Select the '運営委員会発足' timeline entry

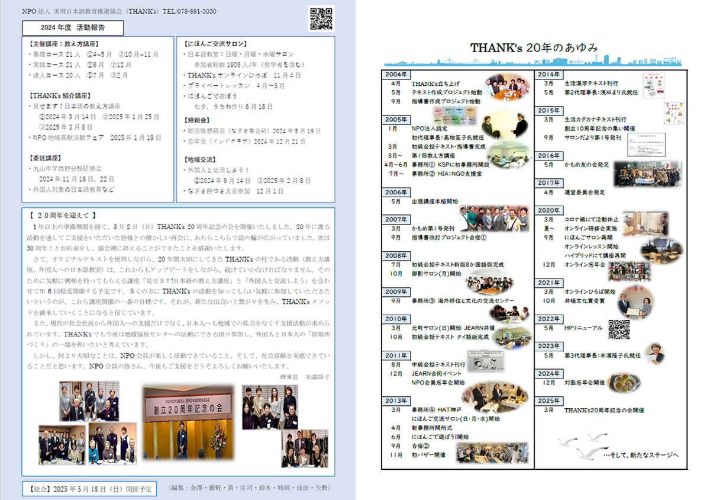pos(585,193)
